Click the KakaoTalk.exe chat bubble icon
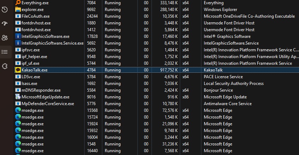The height and width of the screenshot is (155, 299). click(x=18, y=70)
